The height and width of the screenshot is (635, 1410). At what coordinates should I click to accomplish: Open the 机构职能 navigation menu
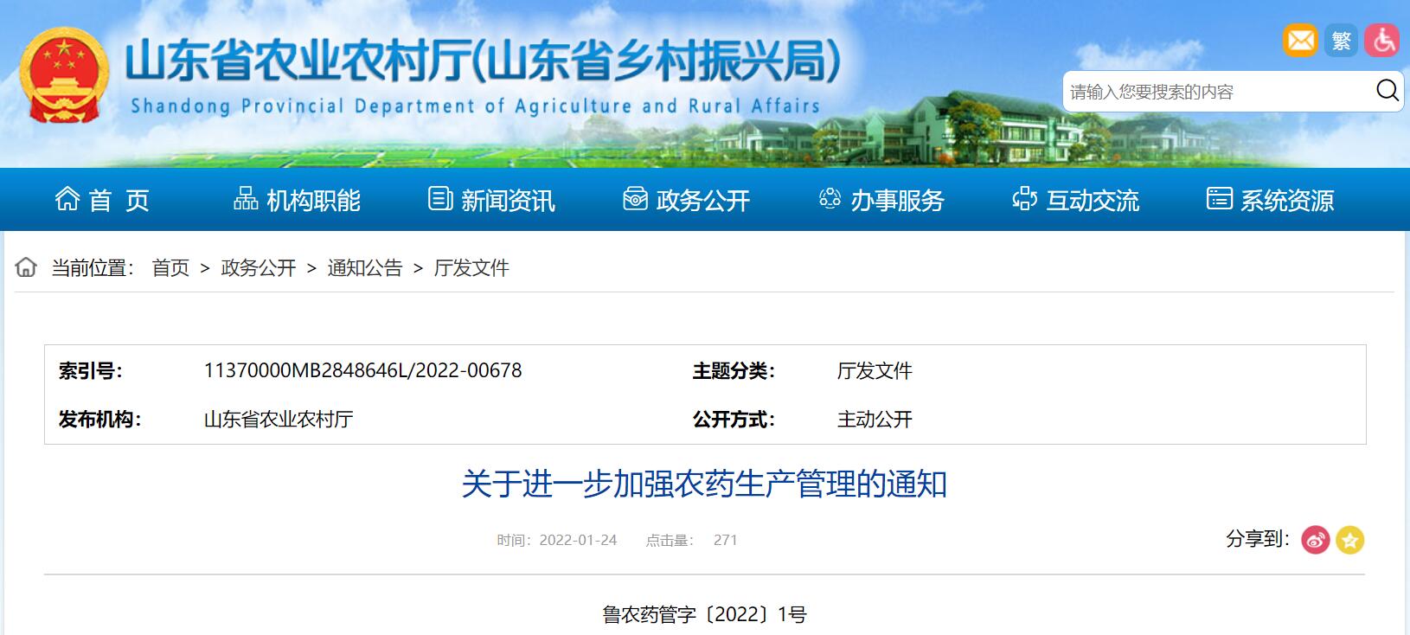click(x=297, y=200)
